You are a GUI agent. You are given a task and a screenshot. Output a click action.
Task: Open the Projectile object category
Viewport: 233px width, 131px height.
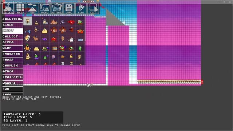(13, 77)
